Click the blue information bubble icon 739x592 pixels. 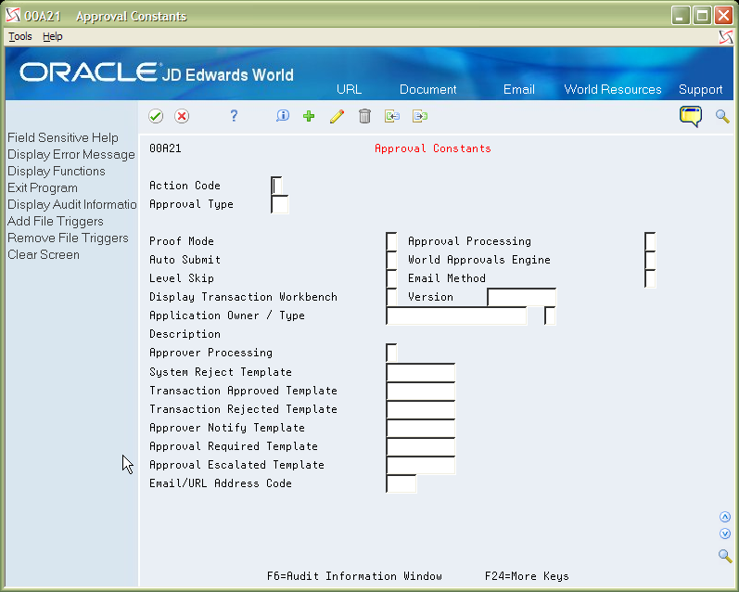point(283,116)
